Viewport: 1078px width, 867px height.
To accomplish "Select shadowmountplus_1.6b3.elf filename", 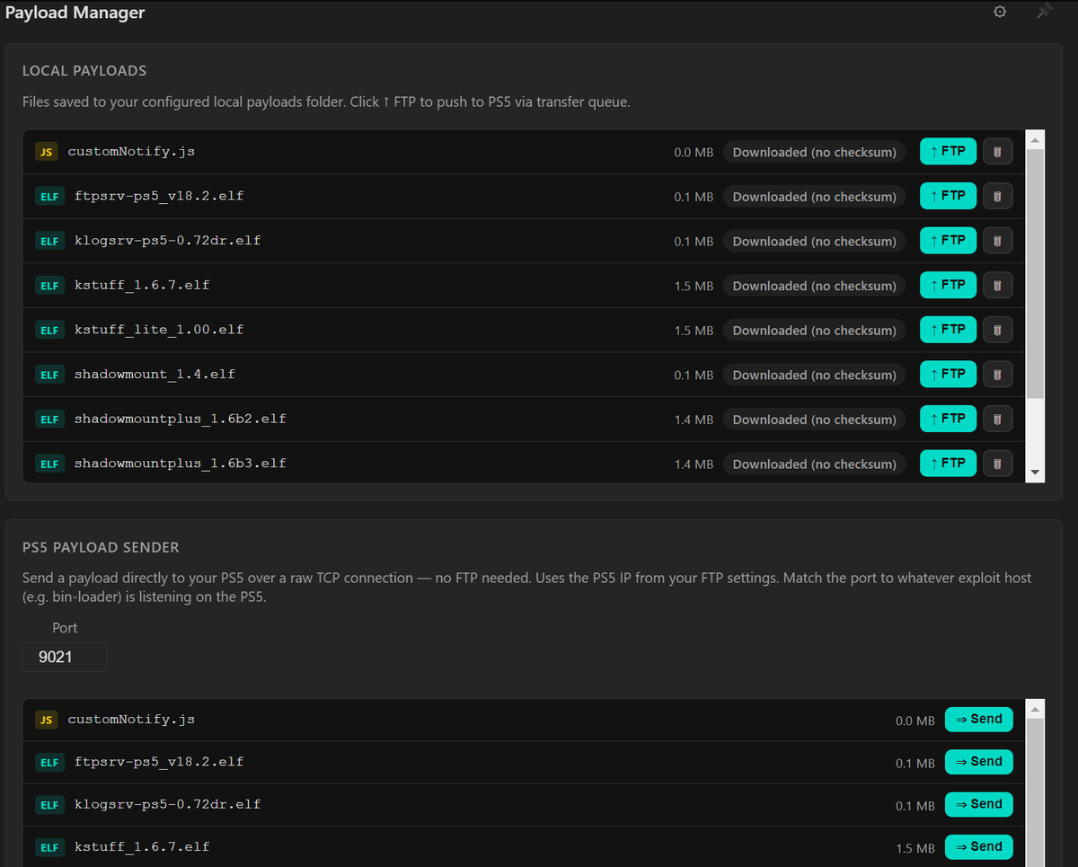I will click(x=181, y=464).
